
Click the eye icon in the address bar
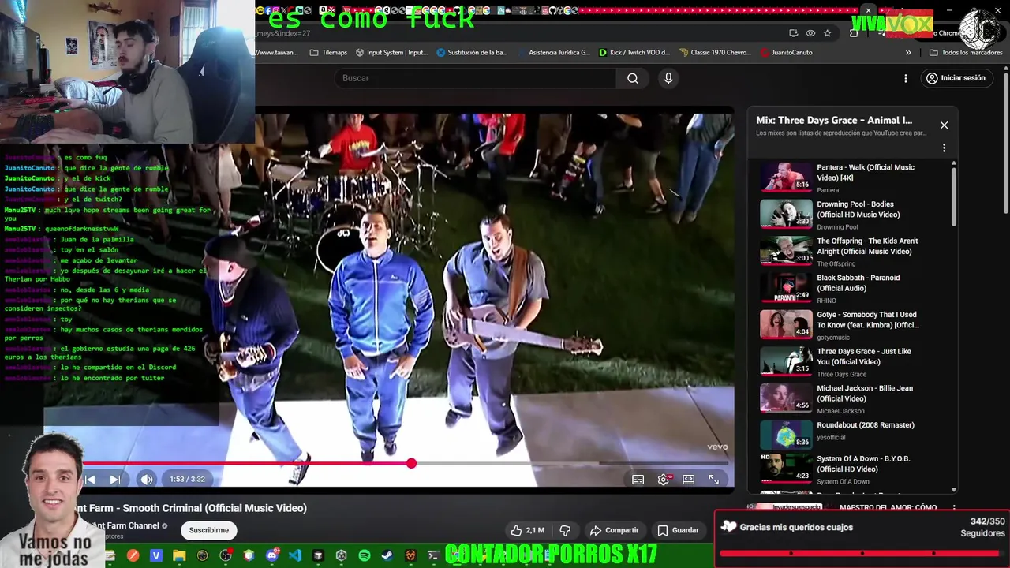(x=810, y=33)
